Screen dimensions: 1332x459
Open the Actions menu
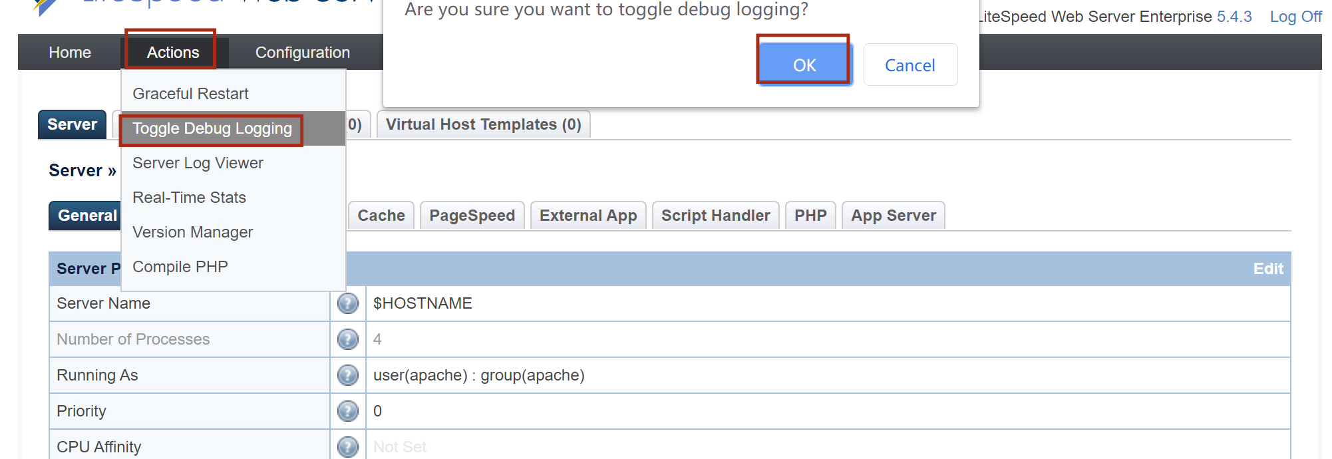coord(172,53)
